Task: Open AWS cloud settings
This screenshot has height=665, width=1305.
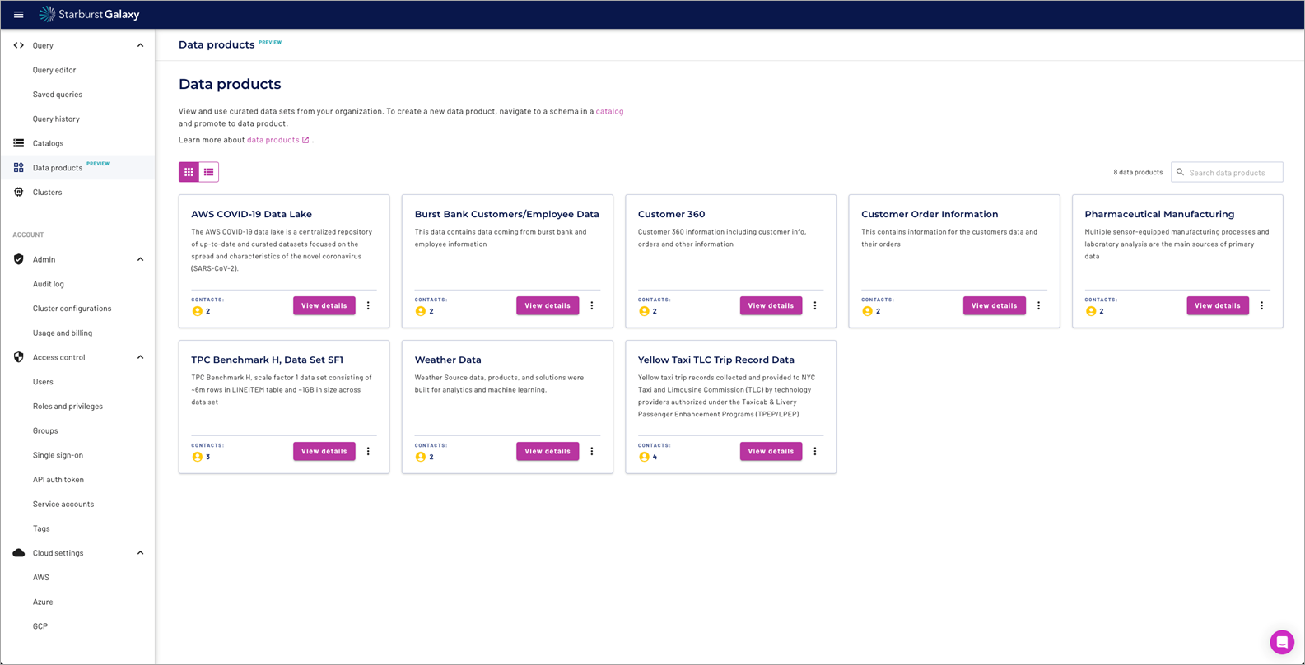Action: coord(41,578)
